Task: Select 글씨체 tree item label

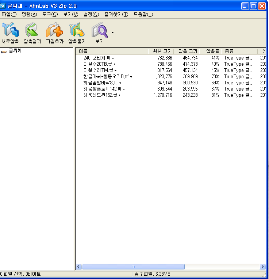Action: click(15, 51)
